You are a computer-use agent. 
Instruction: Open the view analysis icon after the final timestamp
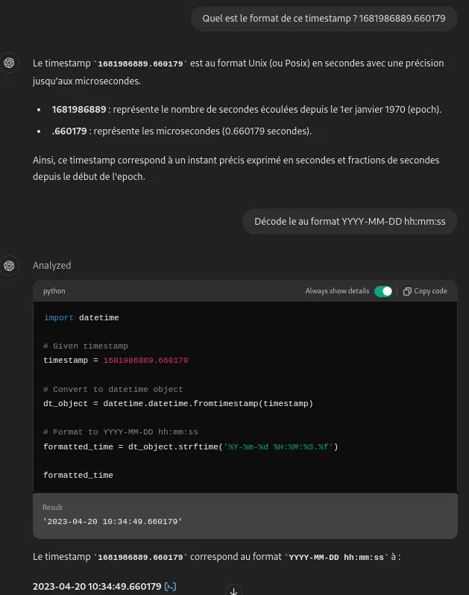(170, 586)
